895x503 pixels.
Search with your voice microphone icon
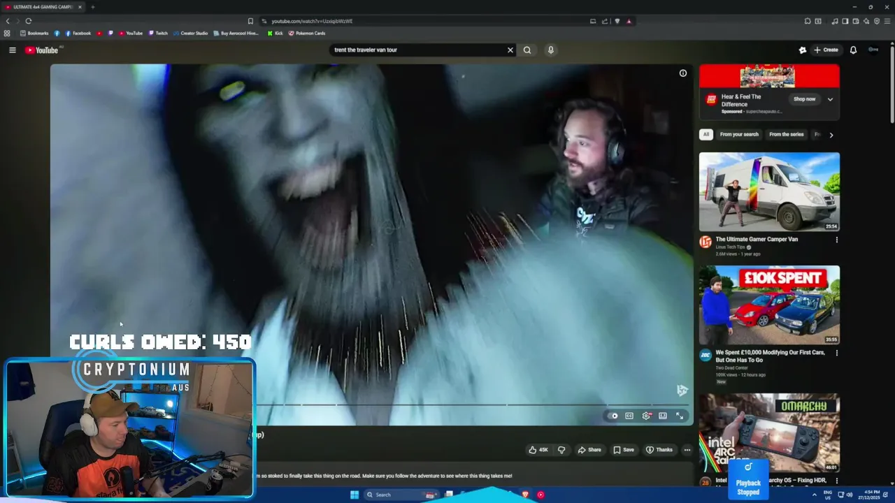(x=551, y=50)
